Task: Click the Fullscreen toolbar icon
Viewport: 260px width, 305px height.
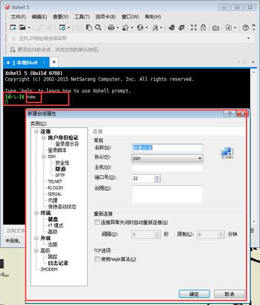Action: tap(193, 28)
